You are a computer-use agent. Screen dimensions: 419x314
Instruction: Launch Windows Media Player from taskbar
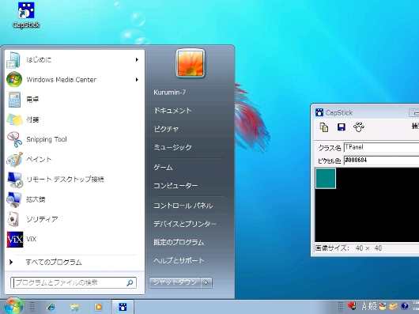pyautogui.click(x=98, y=307)
